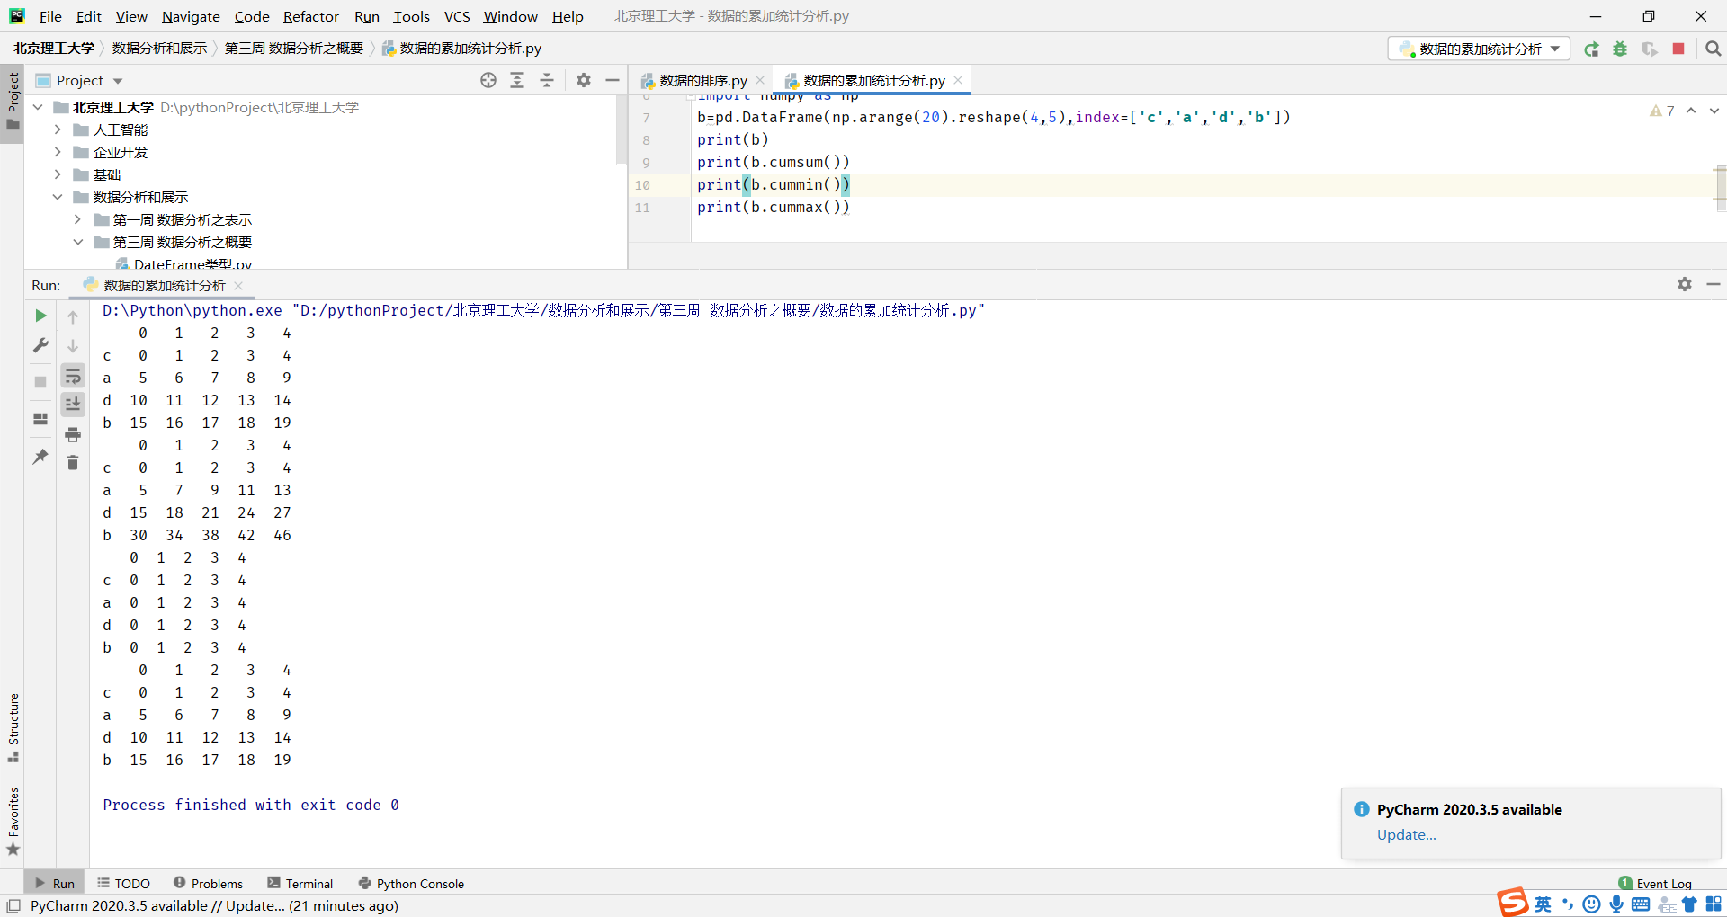Select 数据的累加统计分析.py editor tab

click(x=872, y=80)
